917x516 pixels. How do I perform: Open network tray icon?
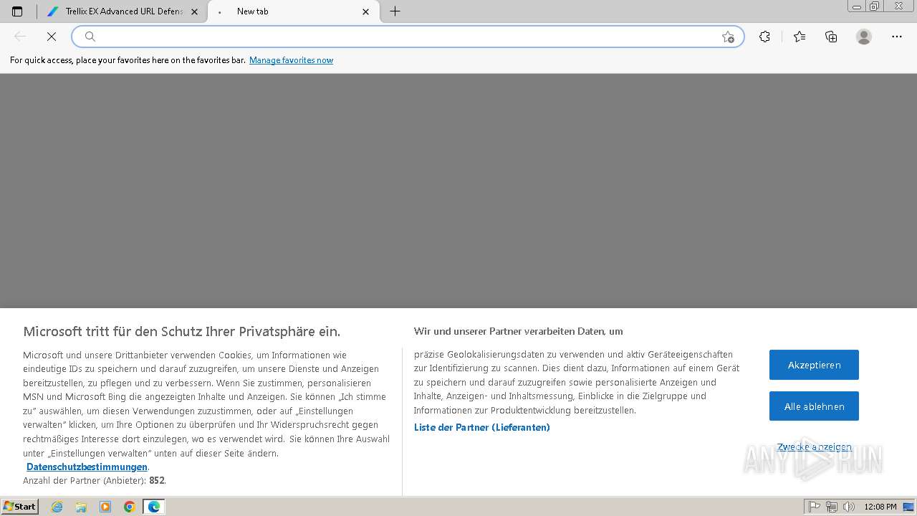(x=832, y=507)
